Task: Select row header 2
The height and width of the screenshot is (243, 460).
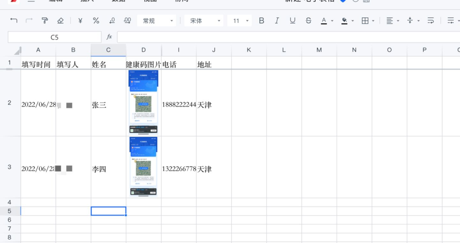Action: click(x=10, y=103)
